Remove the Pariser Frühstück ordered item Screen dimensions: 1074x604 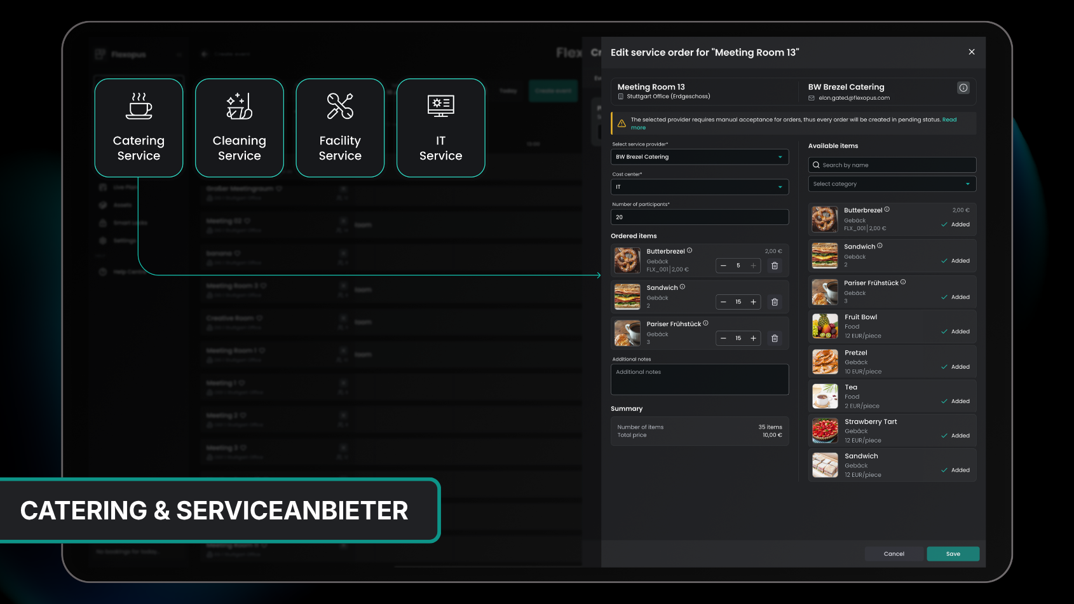click(x=775, y=338)
